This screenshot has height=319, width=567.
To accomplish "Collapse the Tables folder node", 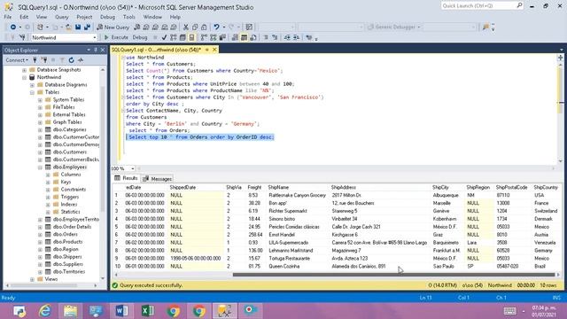I will 32,92.
